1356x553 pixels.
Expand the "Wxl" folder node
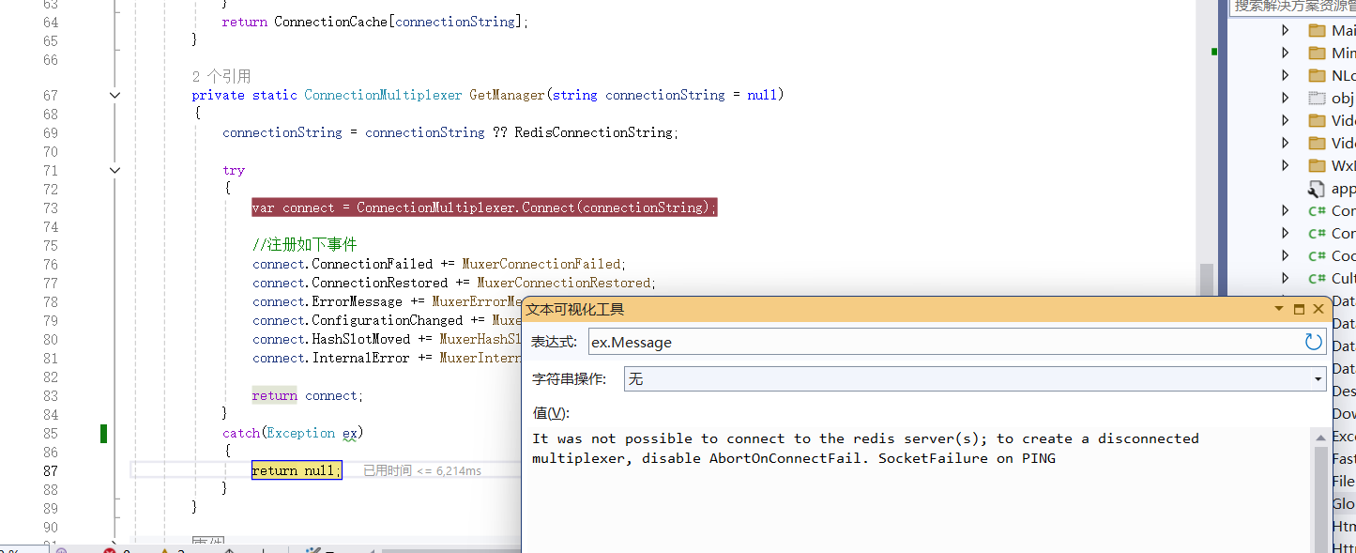(x=1286, y=165)
